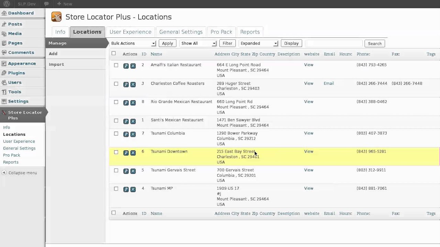Screen dimensions: 440x247
Task: Edit Santi's Mexican Restaurant via pencil icon
Action: [126, 121]
